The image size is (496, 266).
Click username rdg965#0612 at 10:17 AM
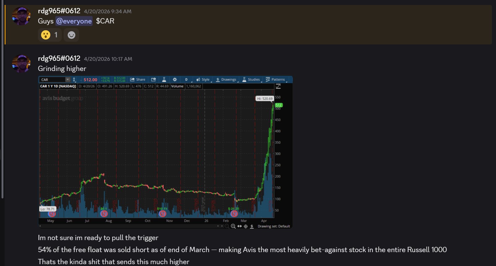click(59, 58)
